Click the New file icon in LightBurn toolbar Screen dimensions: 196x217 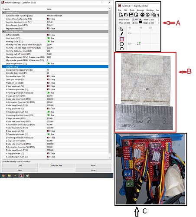point(121,15)
